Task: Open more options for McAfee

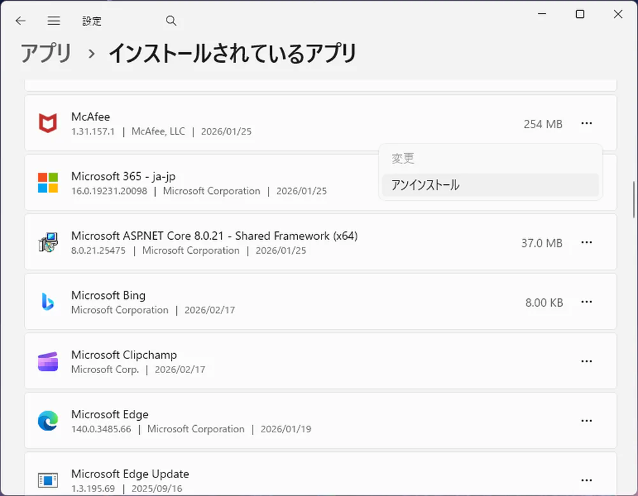Action: tap(586, 124)
